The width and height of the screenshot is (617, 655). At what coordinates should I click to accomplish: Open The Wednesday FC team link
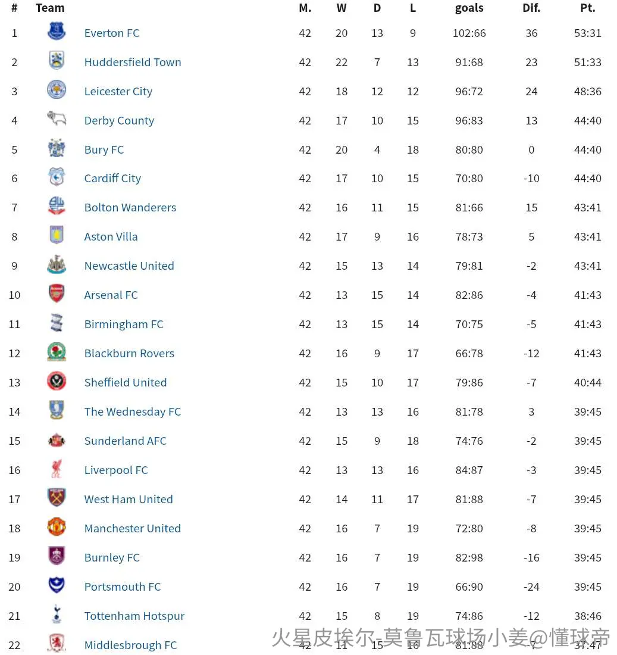(x=133, y=412)
